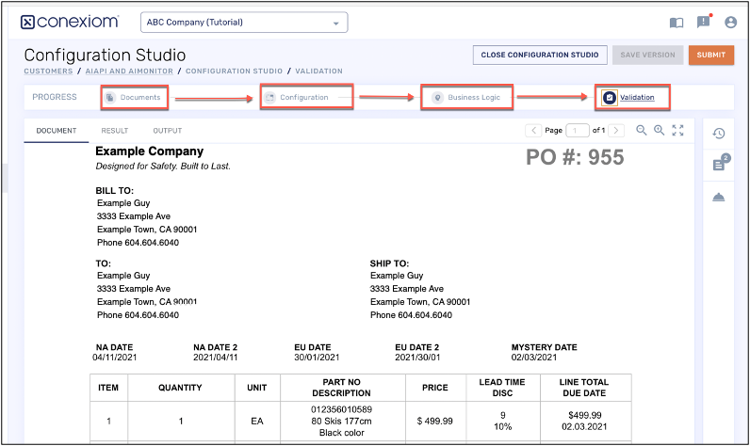Click the page number input field
750x446 pixels.
[x=578, y=131]
